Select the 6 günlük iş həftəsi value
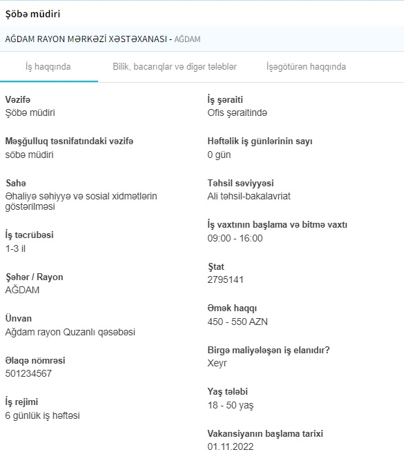The height and width of the screenshot is (463, 408). pos(43,415)
